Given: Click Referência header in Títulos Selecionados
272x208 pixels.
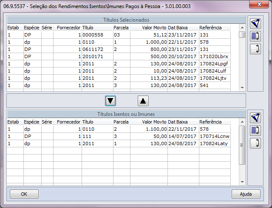Looking at the screenshot, I should point(215,28).
